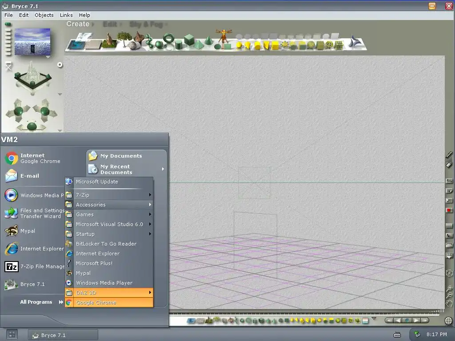Zoom in with the magnifier plus

(449, 288)
